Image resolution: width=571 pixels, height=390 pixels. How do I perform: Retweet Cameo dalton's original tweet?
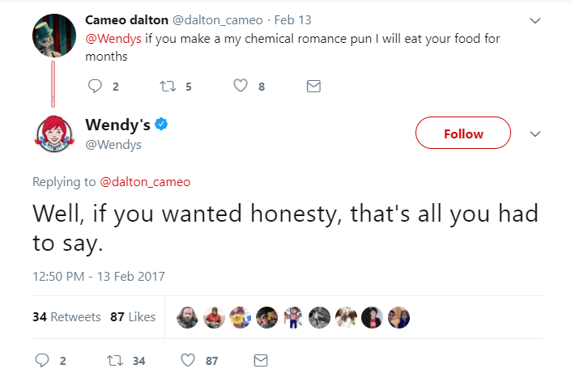point(169,86)
